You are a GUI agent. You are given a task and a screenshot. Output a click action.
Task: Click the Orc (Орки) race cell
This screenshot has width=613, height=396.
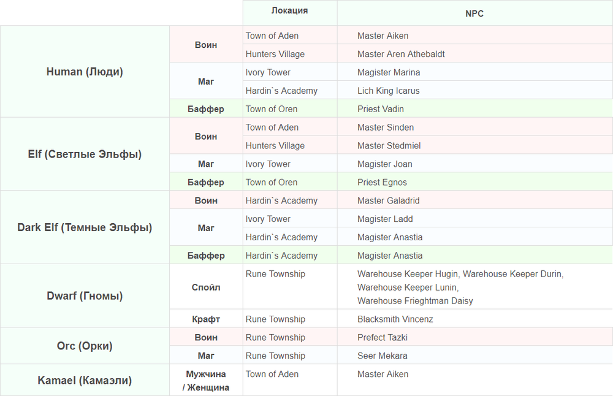pyautogui.click(x=85, y=346)
